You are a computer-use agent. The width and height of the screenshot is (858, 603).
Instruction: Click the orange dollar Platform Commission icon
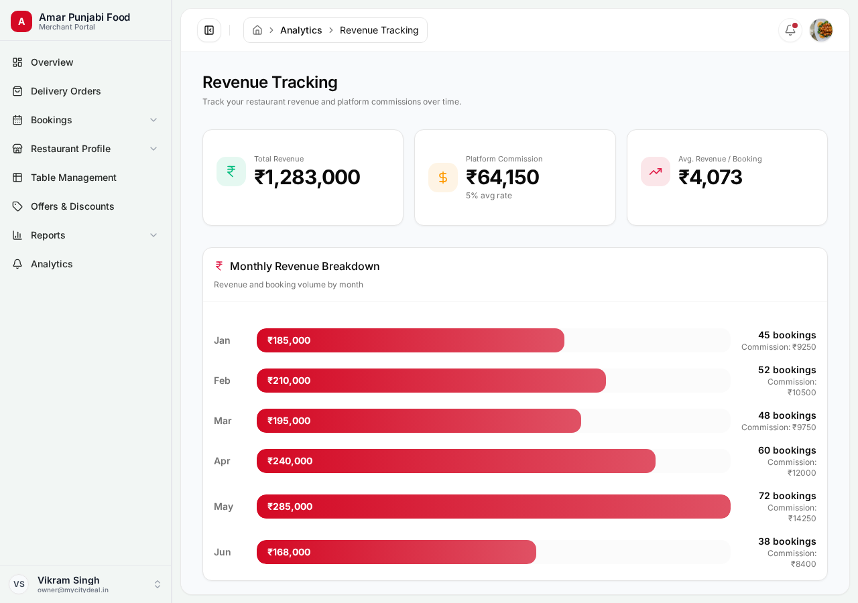click(443, 178)
